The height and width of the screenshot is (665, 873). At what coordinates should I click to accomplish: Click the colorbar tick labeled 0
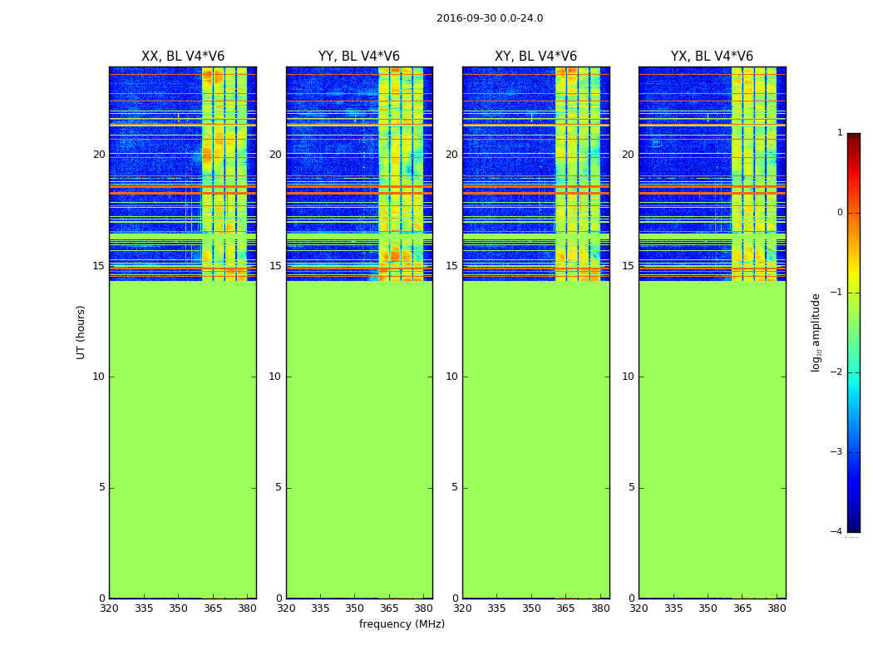pyautogui.click(x=840, y=213)
